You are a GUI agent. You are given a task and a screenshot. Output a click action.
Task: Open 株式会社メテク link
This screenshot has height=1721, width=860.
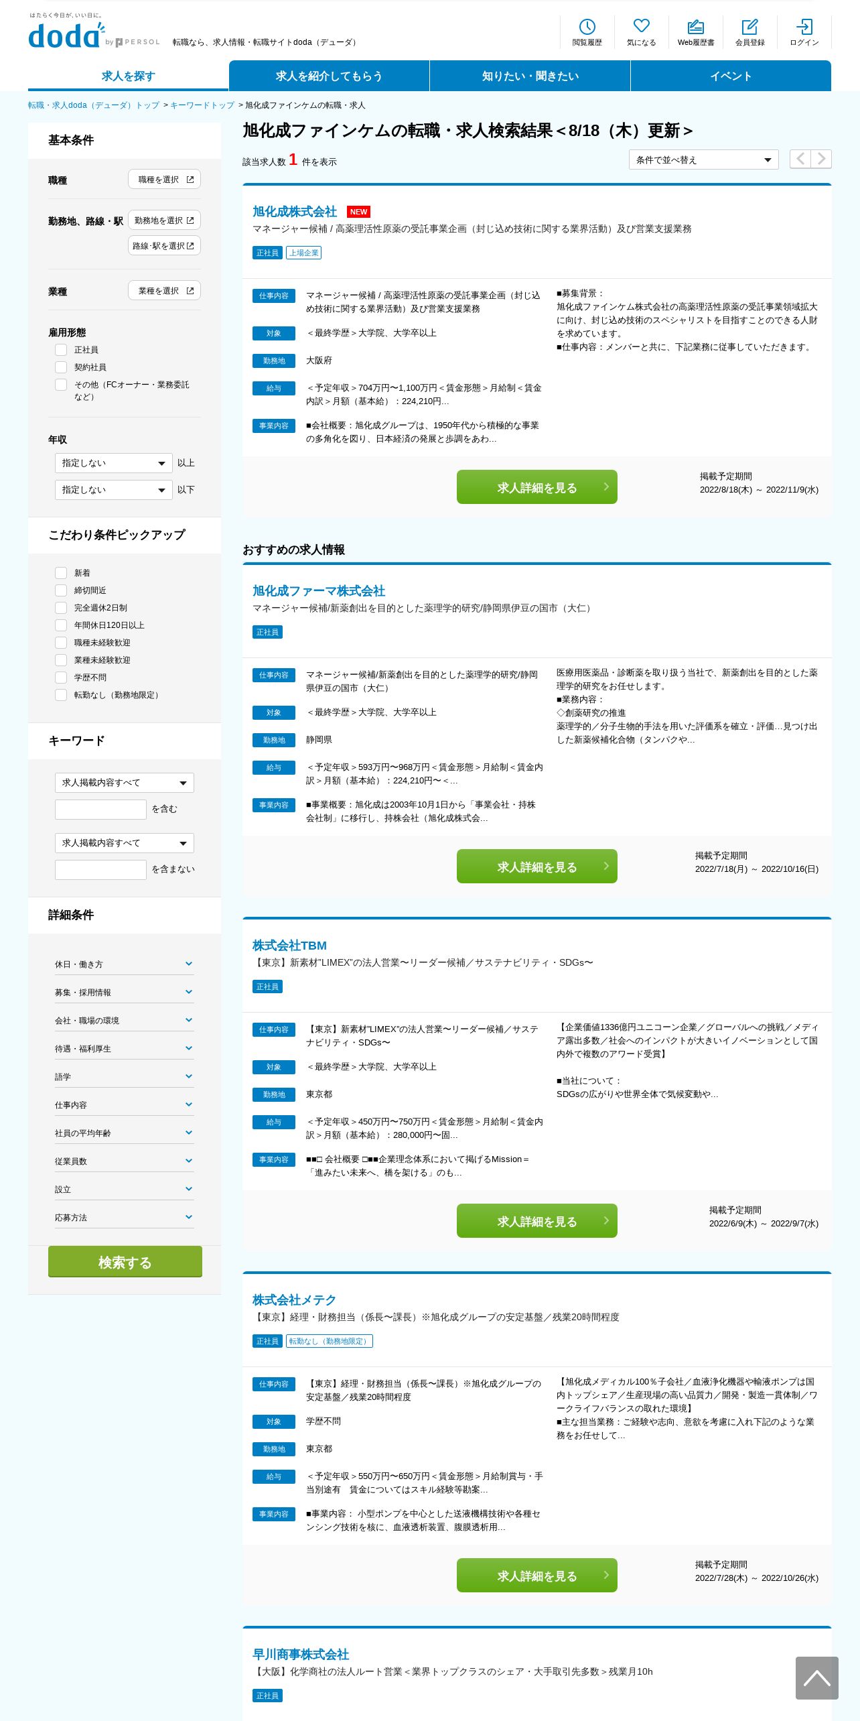294,1300
